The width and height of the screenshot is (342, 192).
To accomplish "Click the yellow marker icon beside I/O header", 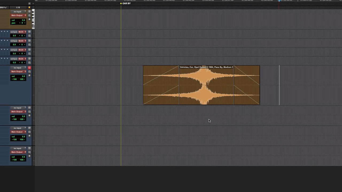I will [29, 7].
